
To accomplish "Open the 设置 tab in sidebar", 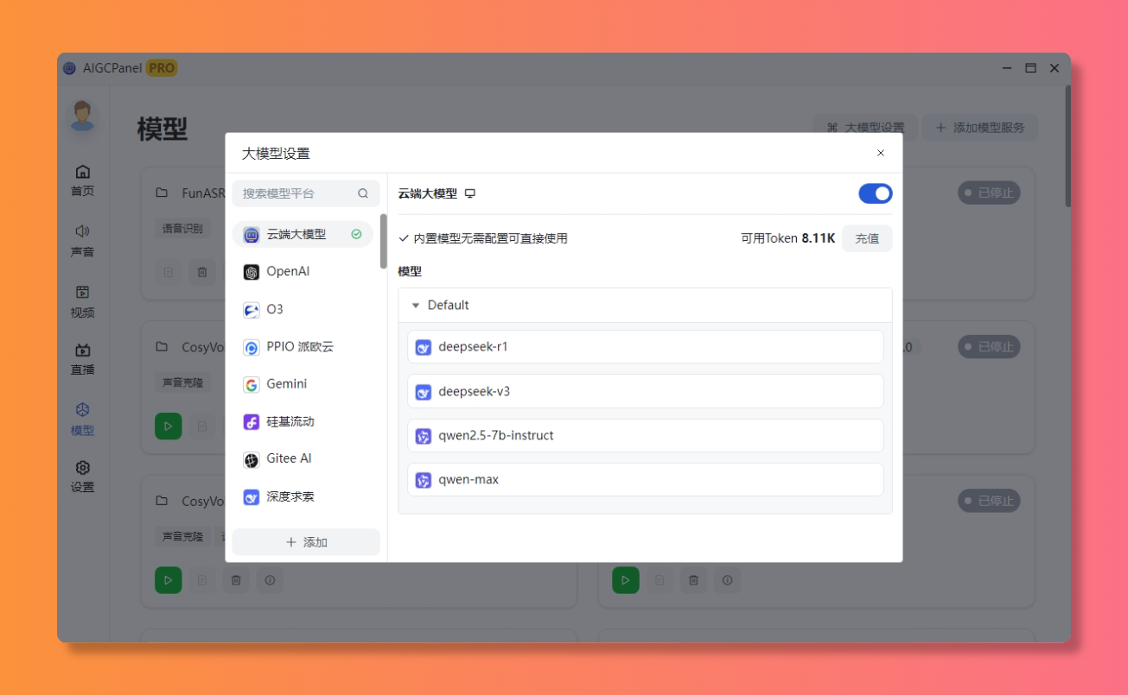I will tap(82, 476).
